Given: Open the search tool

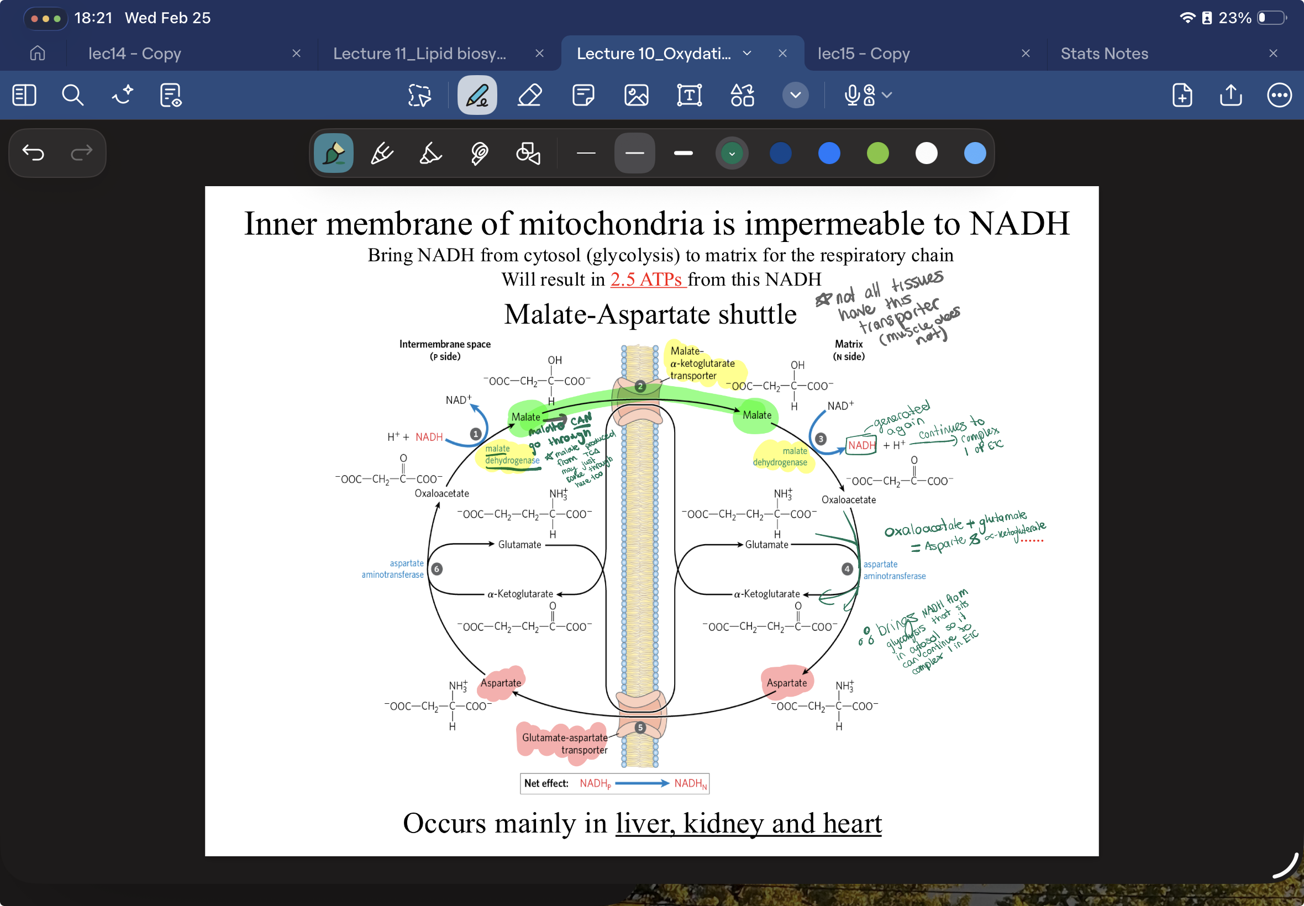Looking at the screenshot, I should (x=73, y=95).
